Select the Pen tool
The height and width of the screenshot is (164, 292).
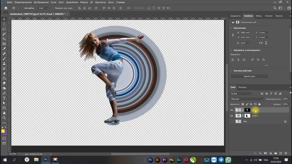pos(4,93)
